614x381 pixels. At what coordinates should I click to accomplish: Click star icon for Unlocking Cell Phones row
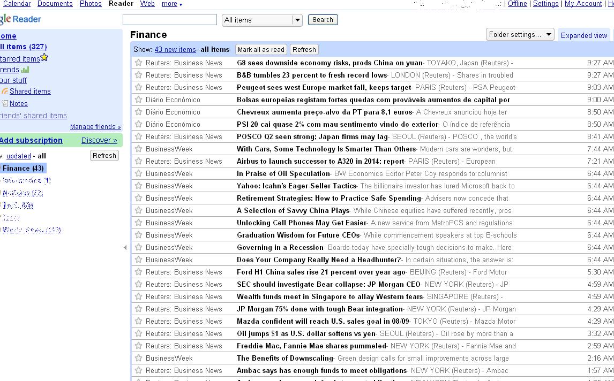point(138,223)
